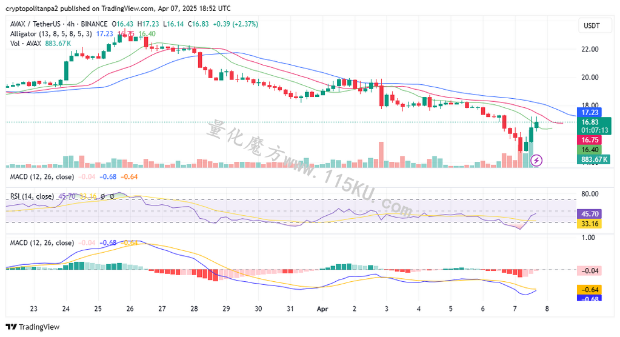Click the 883.67K value in the volume legend

pos(58,44)
